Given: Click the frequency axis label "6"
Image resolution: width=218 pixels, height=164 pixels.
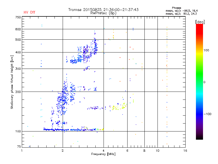Looking at the screenshot, I should [x=127, y=151].
